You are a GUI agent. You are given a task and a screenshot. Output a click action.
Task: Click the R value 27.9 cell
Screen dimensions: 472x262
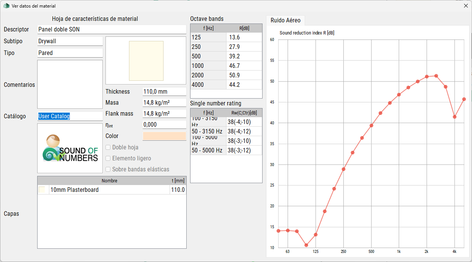pyautogui.click(x=244, y=47)
